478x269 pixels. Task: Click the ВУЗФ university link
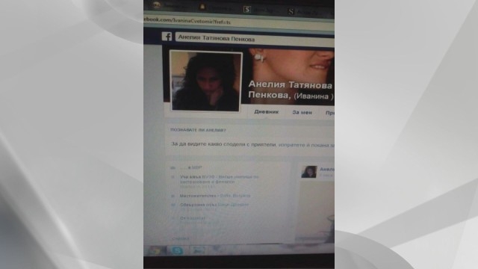coord(219,179)
